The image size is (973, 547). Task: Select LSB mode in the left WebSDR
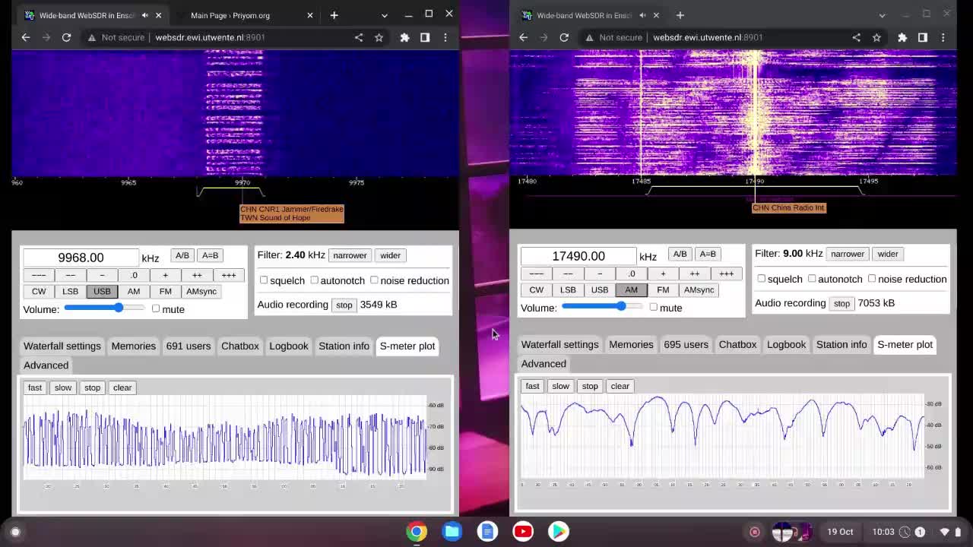pyautogui.click(x=70, y=292)
